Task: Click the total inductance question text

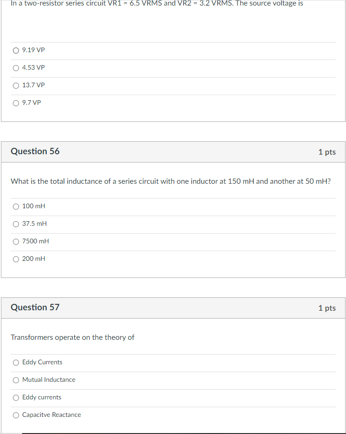Action: point(170,181)
